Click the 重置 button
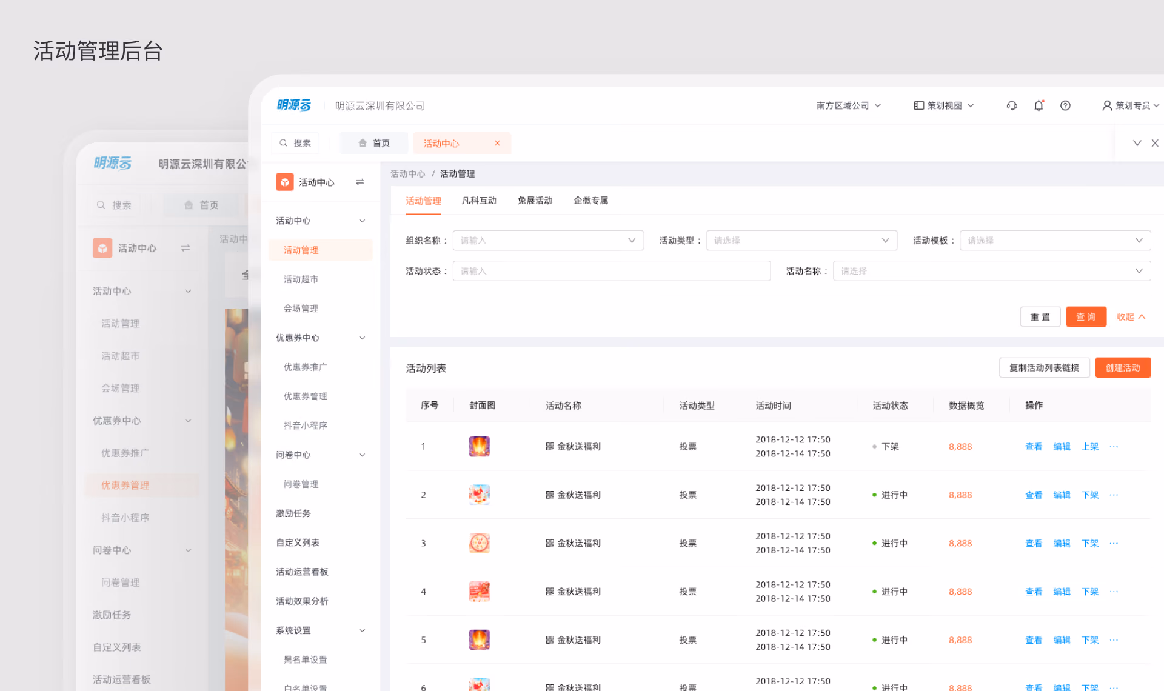1164x691 pixels. (1040, 317)
